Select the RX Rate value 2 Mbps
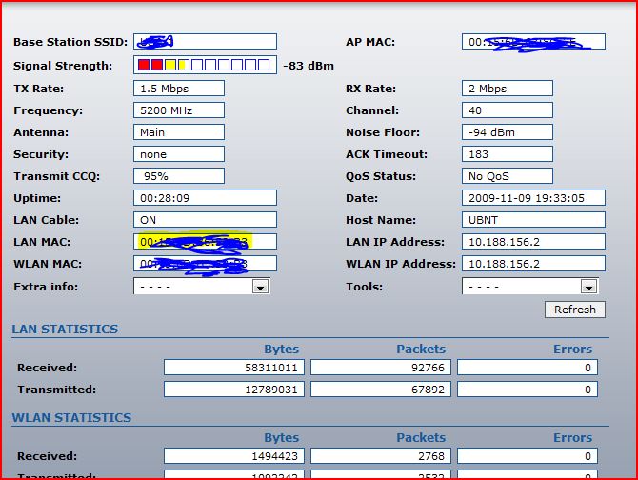The height and width of the screenshot is (480, 638). pyautogui.click(x=507, y=89)
